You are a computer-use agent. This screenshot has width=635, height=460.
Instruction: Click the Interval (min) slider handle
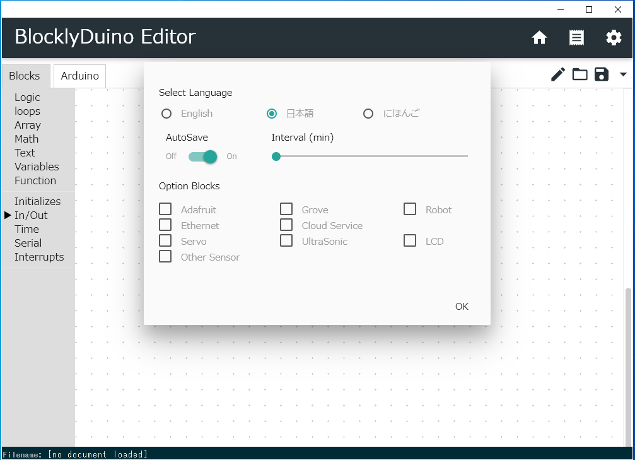click(276, 156)
